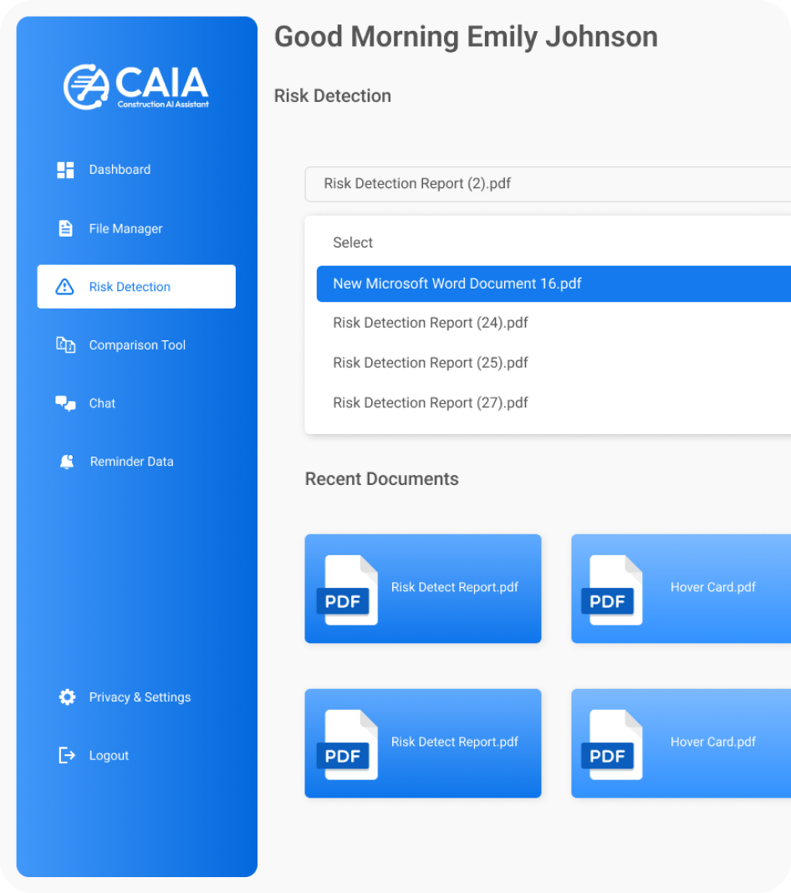
Task: Click the Chat bubbles icon
Action: tap(65, 403)
